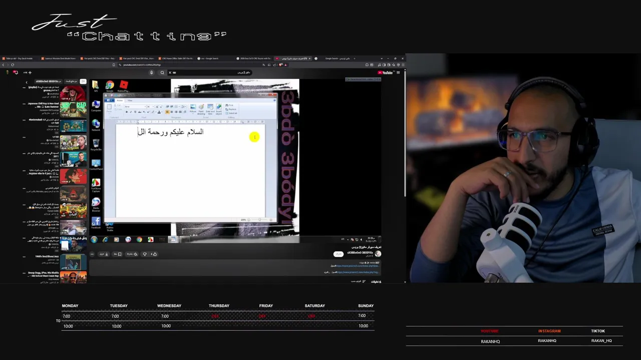This screenshot has width=641, height=360.
Task: Switch to Table pc dxf Etsy tab
Action: (20, 58)
